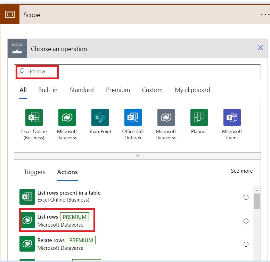
Task: Switch to the Built-in tab
Action: tap(48, 90)
